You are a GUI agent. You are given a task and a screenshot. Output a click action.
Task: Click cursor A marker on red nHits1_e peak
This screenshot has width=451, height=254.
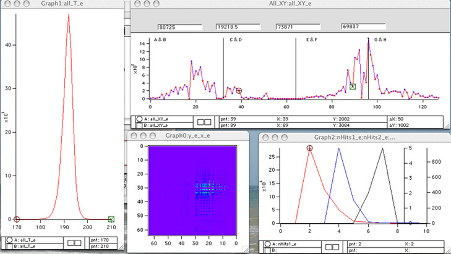coord(310,148)
